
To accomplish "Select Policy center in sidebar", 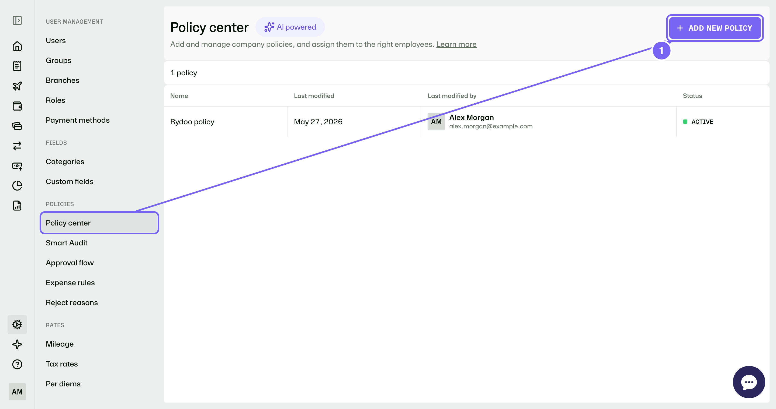I will (99, 223).
